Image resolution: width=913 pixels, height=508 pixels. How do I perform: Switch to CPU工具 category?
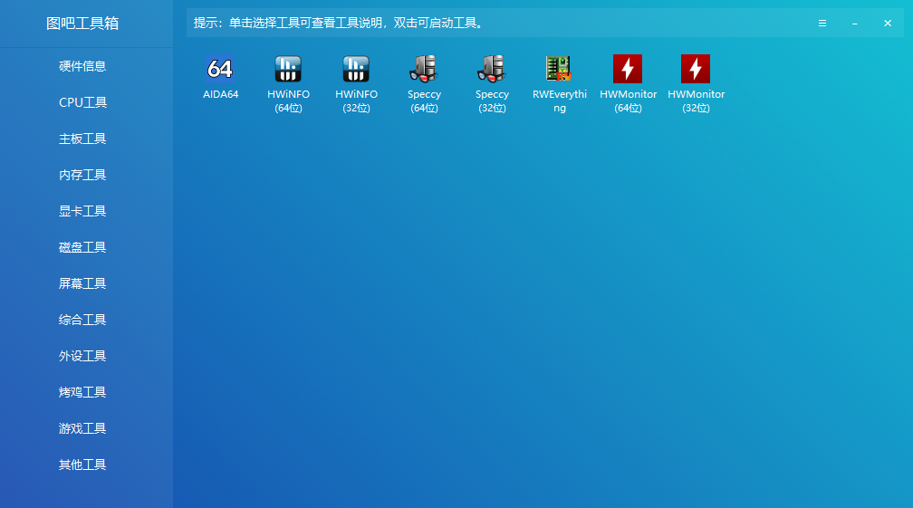pos(82,102)
